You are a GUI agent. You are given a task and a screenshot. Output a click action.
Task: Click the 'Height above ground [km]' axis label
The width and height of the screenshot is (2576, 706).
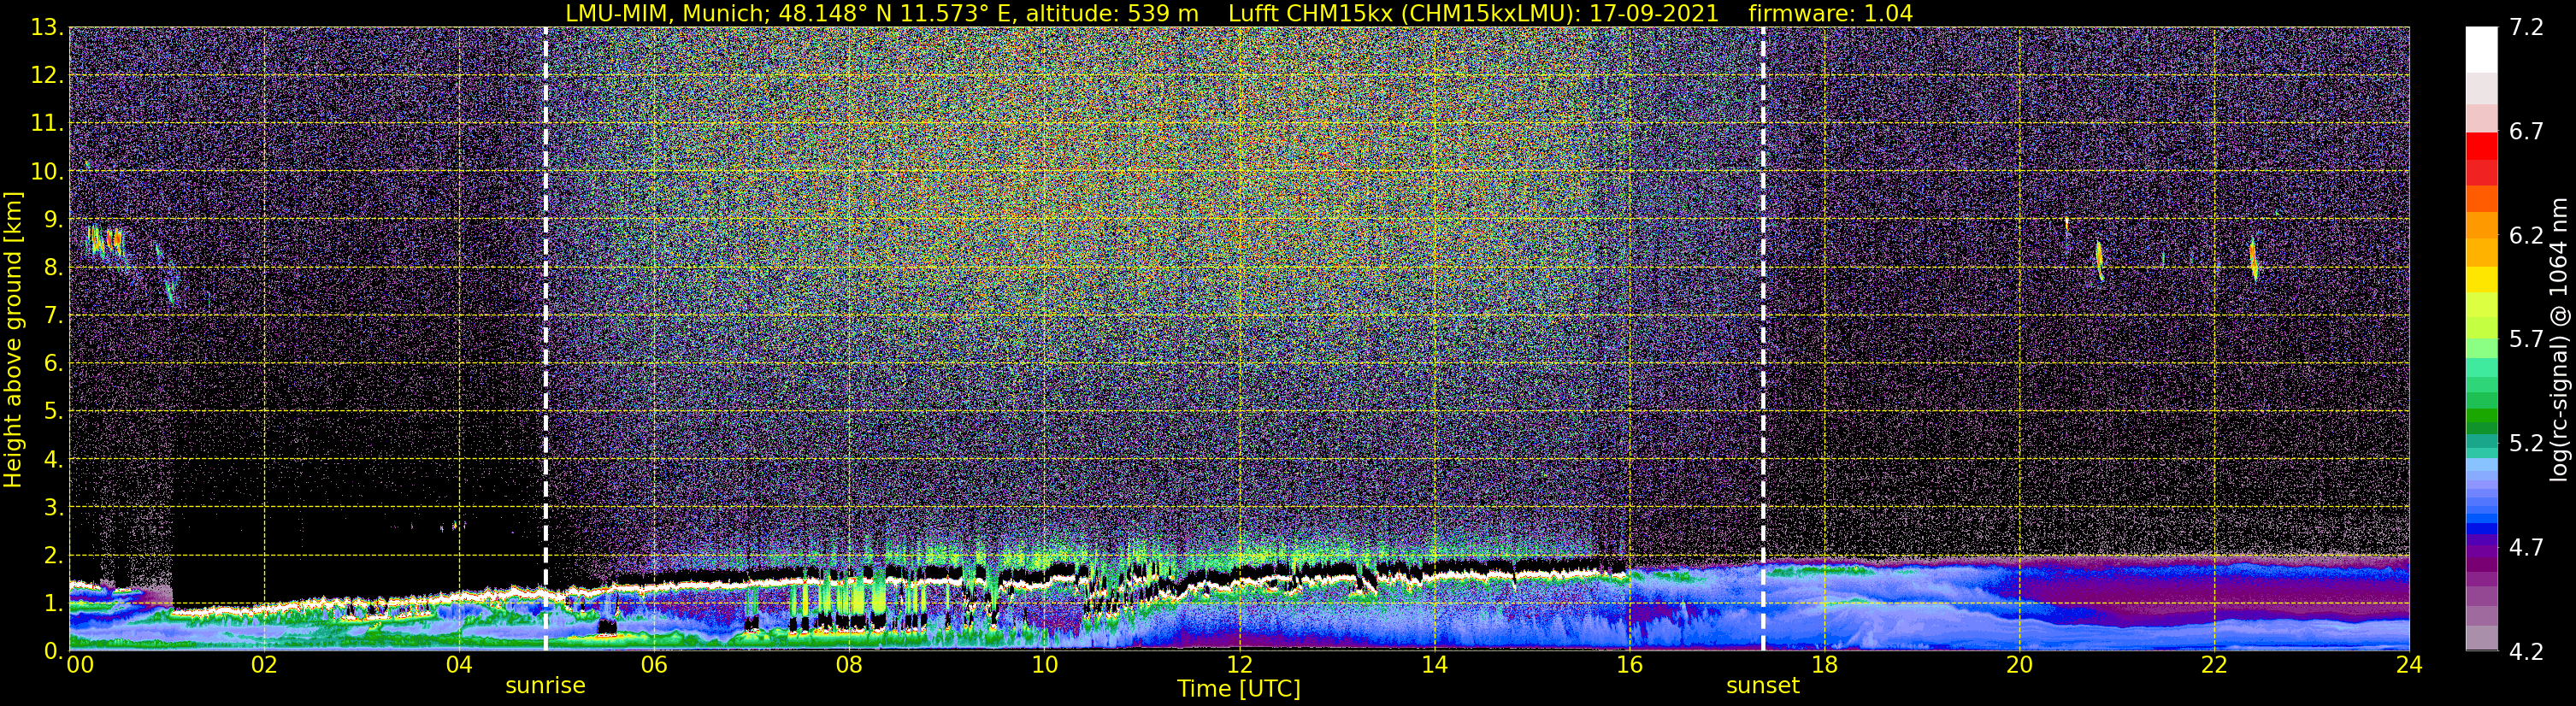coord(13,339)
